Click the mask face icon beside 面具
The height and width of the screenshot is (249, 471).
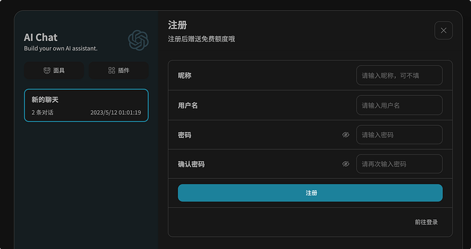click(47, 71)
